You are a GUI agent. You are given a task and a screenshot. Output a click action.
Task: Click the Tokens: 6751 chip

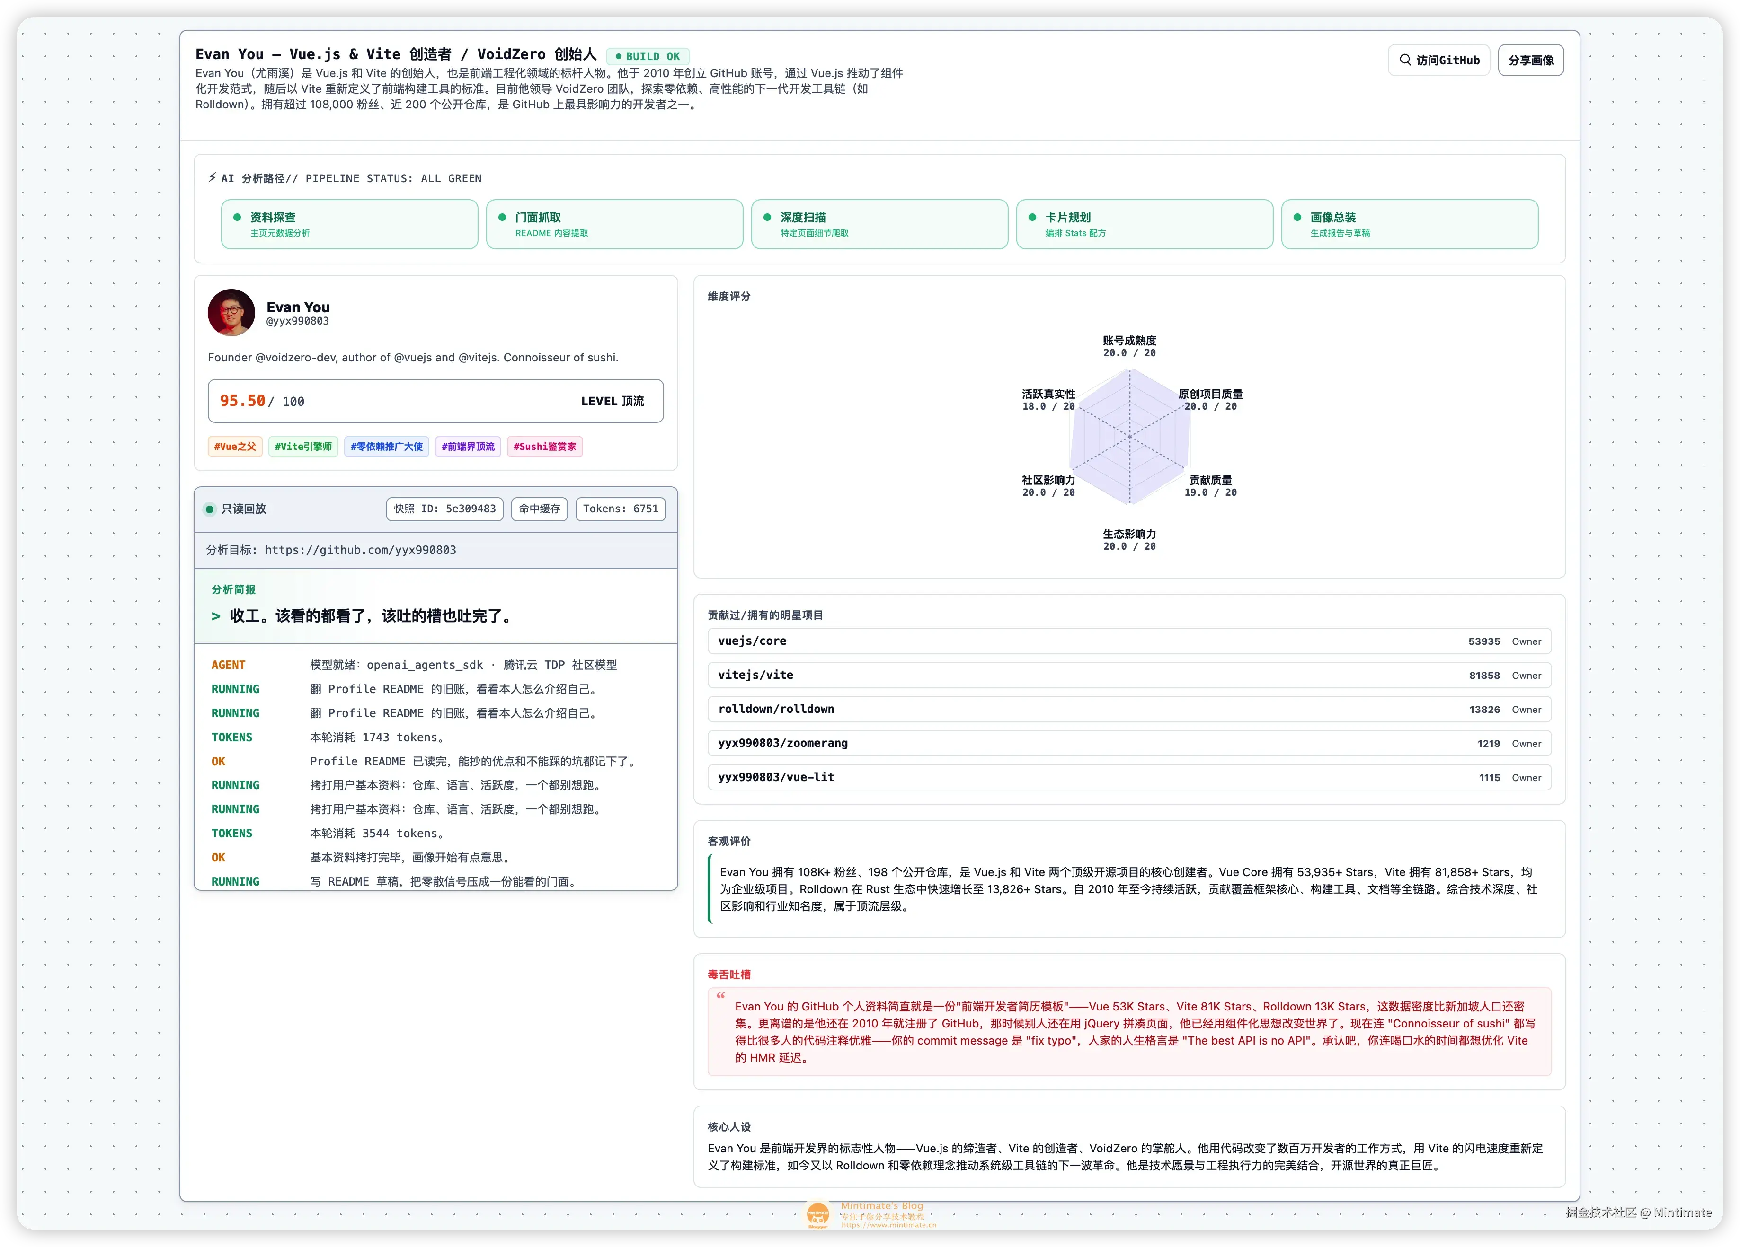[x=621, y=509]
